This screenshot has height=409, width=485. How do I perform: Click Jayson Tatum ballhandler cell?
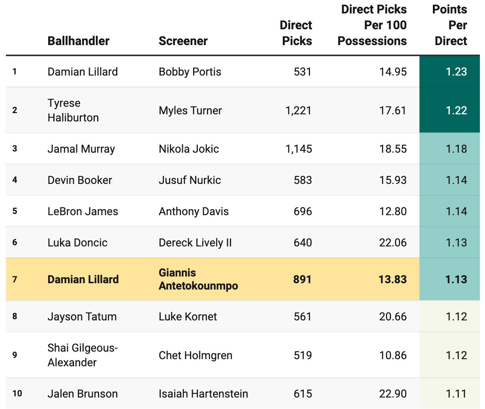(82, 317)
